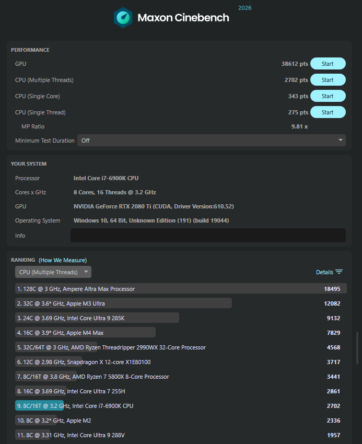Start the CPU Multiple Threads benchmark

click(328, 80)
